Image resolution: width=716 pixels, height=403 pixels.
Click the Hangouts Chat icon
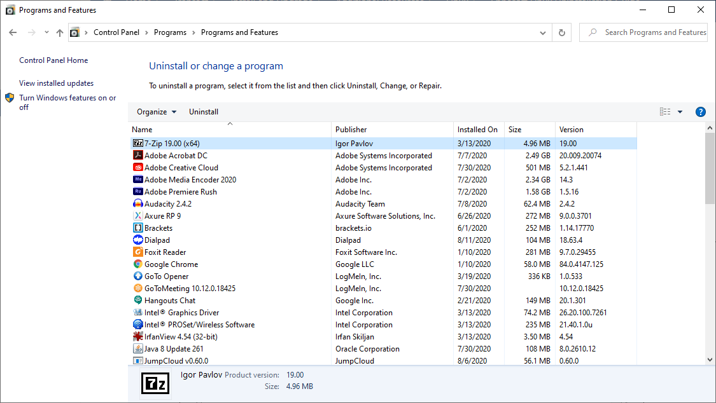pyautogui.click(x=138, y=301)
